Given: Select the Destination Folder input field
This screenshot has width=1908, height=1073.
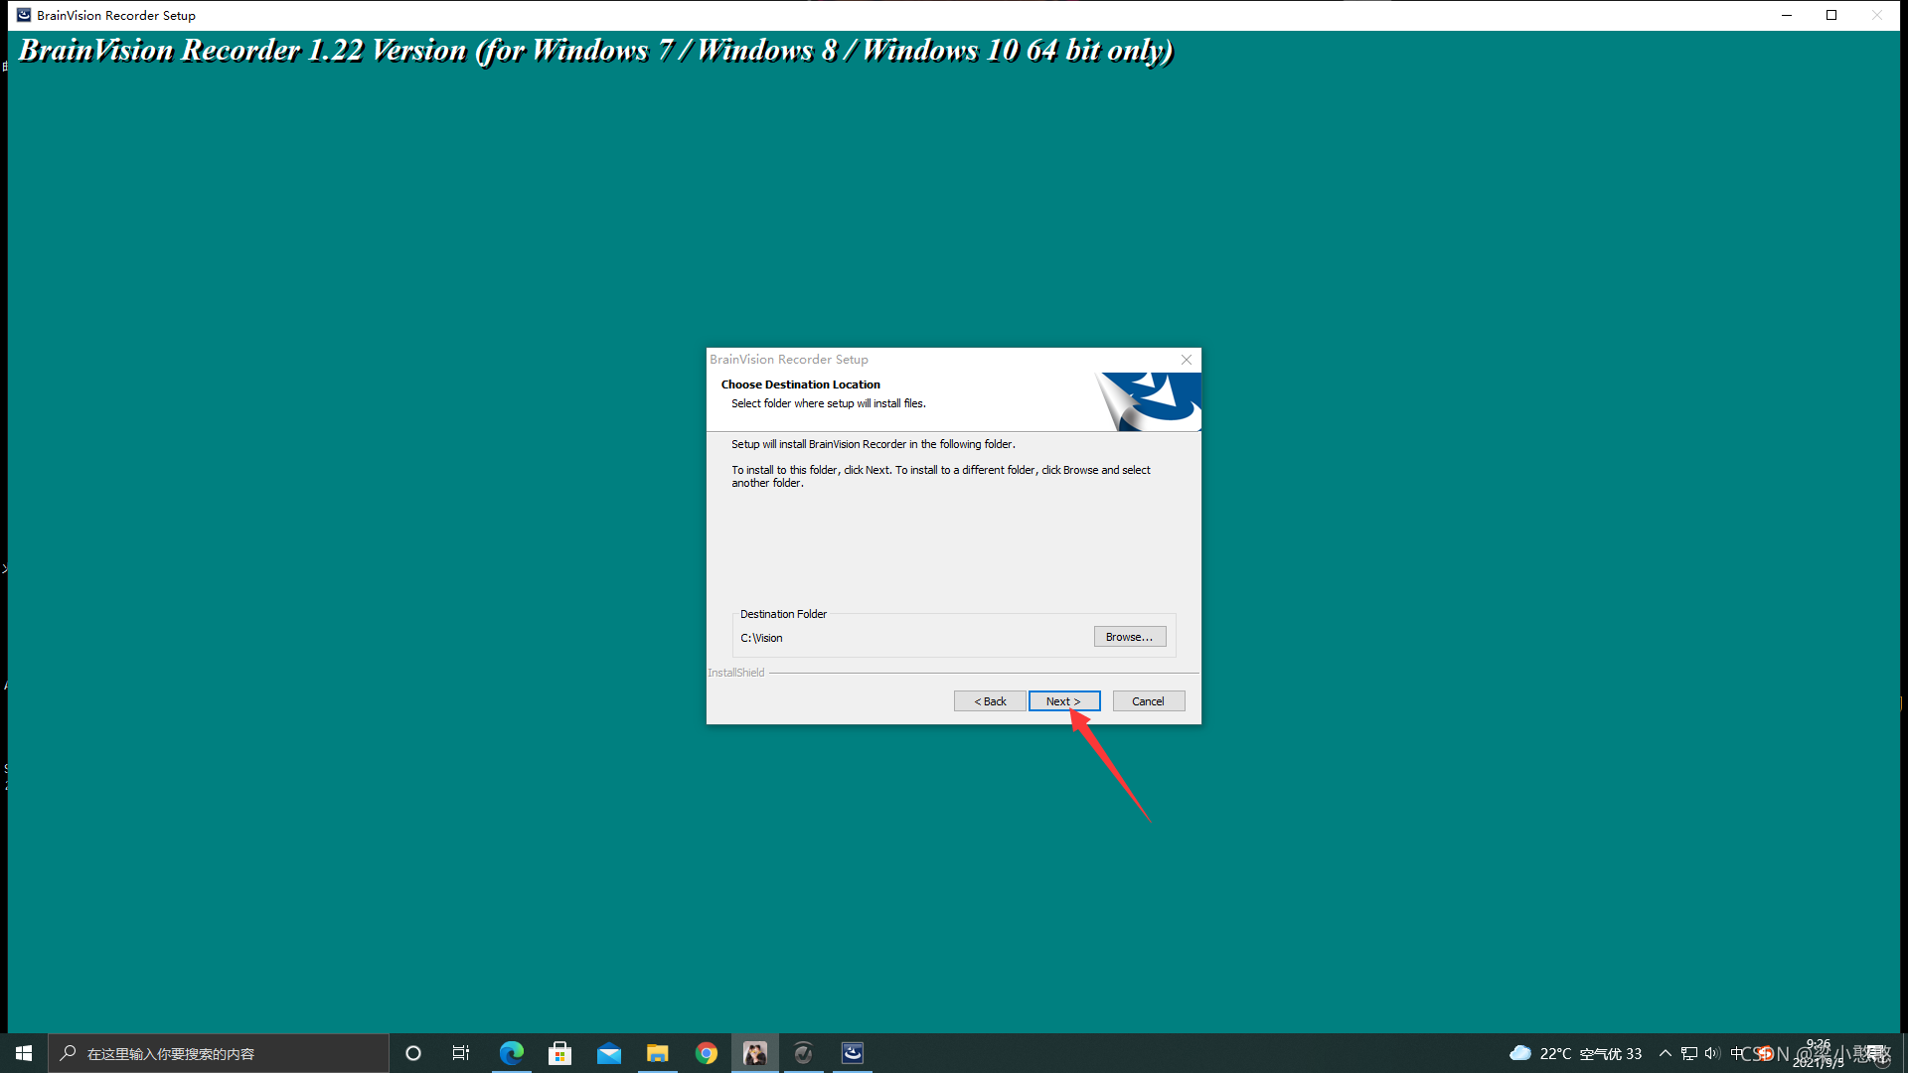Looking at the screenshot, I should [x=907, y=637].
